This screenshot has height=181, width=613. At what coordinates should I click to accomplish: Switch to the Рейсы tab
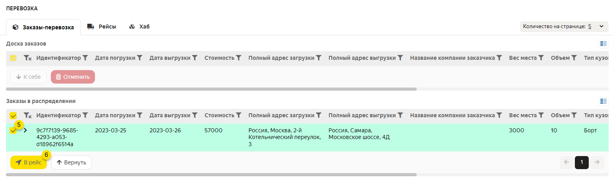[102, 27]
